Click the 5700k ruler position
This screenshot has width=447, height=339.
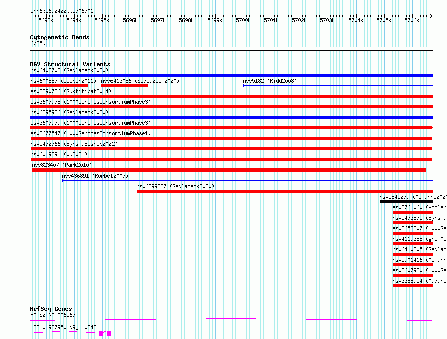point(243,20)
